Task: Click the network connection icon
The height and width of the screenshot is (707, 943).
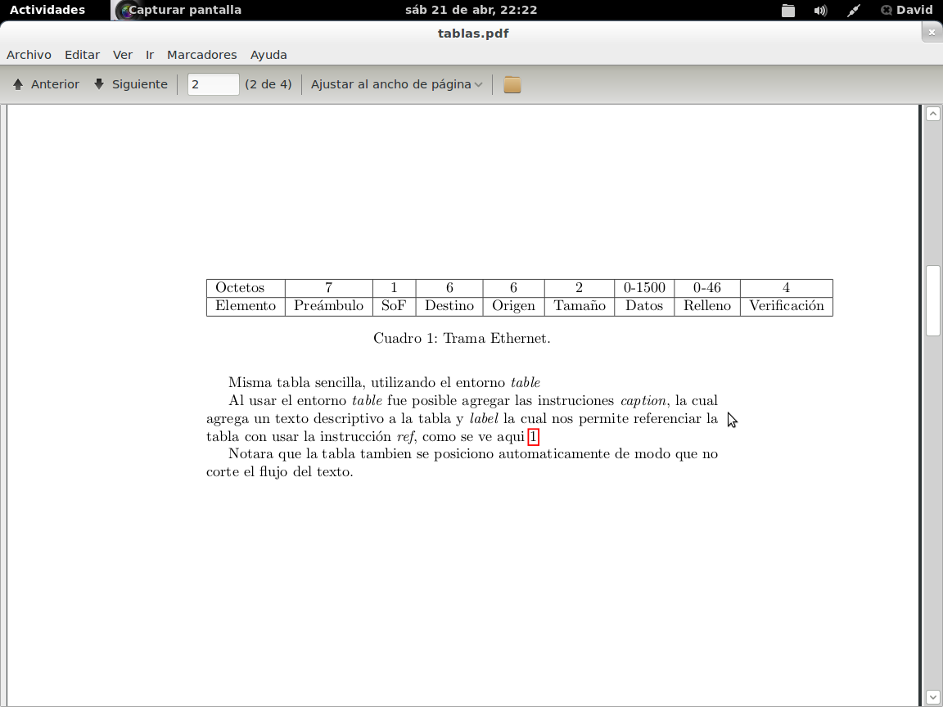Action: [x=854, y=10]
